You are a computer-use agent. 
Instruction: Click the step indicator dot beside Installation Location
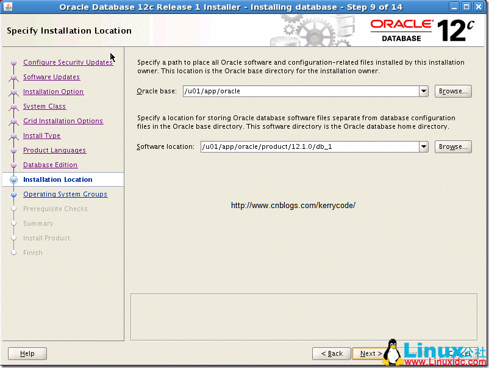[13, 179]
